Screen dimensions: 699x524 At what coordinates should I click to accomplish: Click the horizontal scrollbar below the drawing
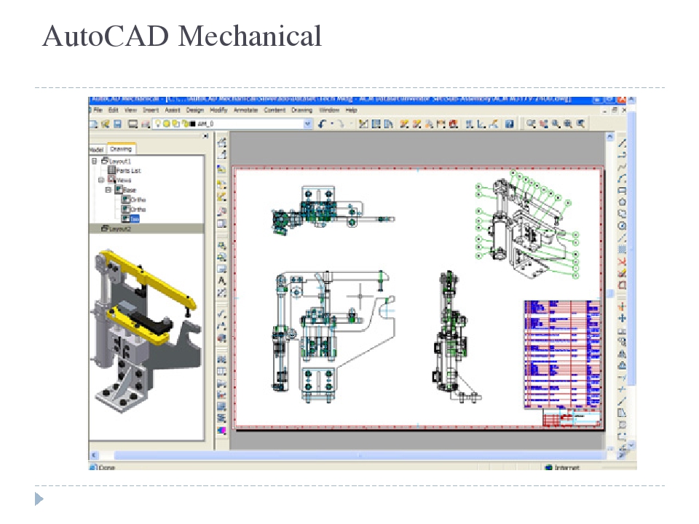[360, 456]
